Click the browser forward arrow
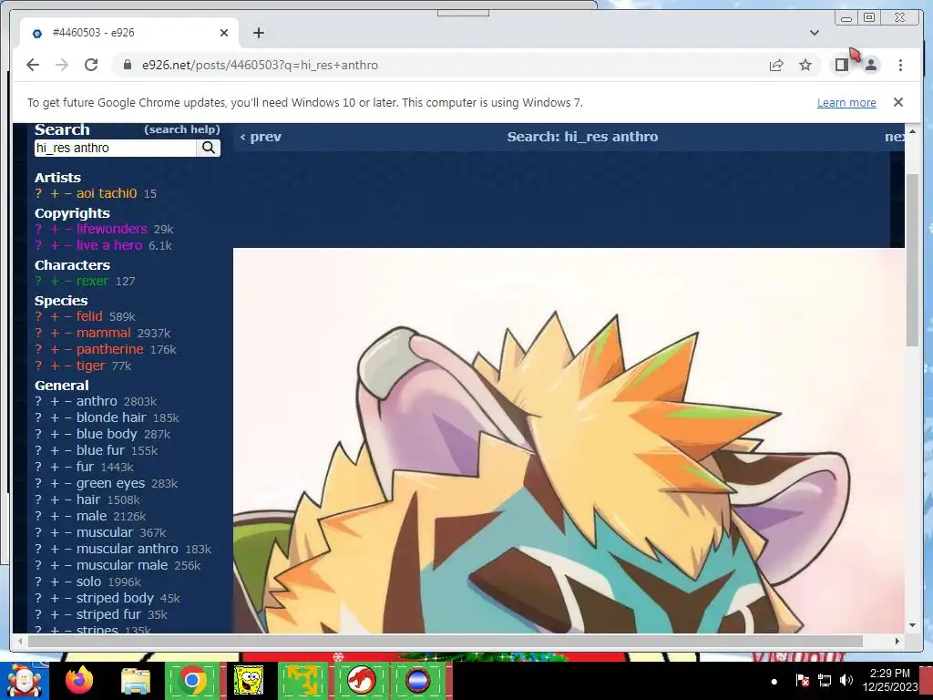Image resolution: width=933 pixels, height=700 pixels. (x=62, y=65)
